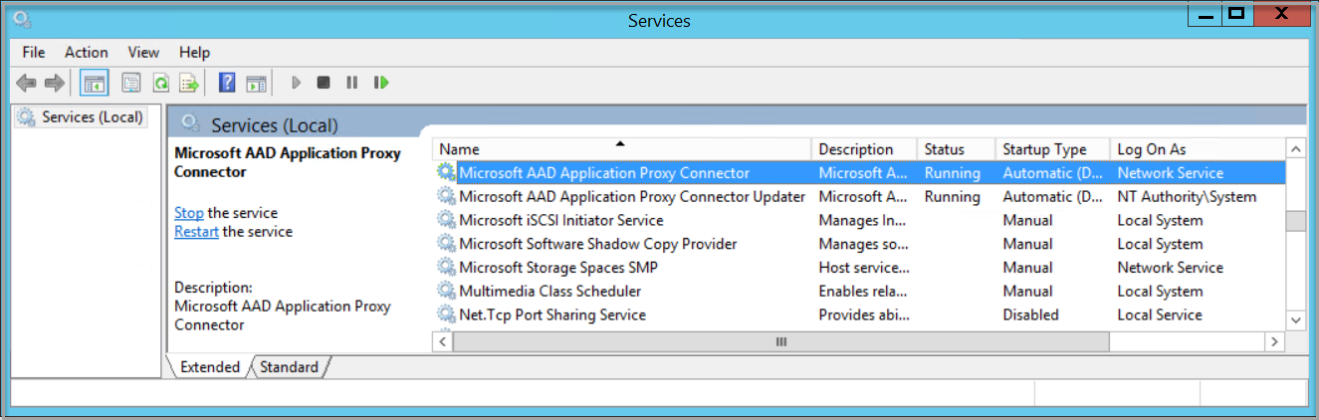Click the Pause Service toolbar icon
The width and height of the screenshot is (1319, 420).
point(351,83)
